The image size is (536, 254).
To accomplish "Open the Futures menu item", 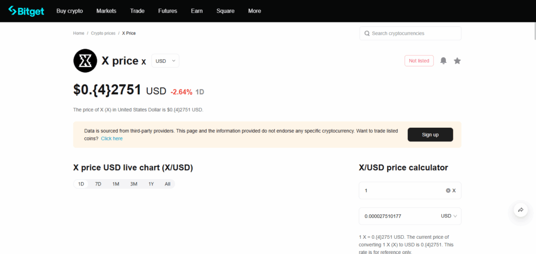I will (167, 11).
